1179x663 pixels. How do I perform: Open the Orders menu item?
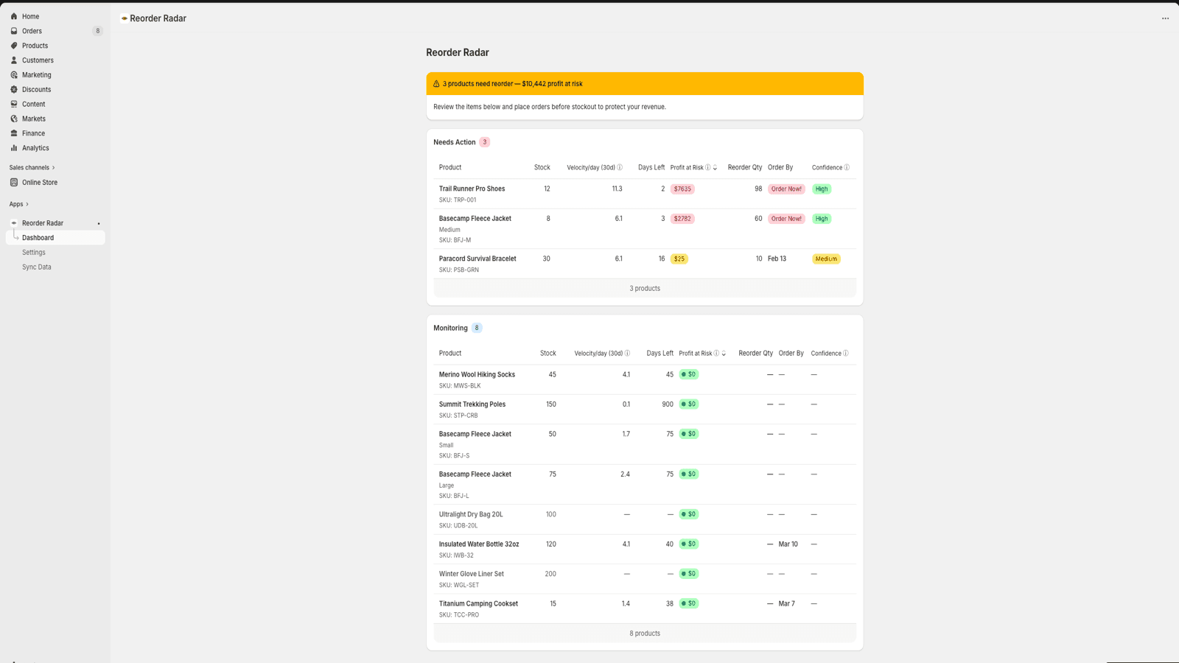[x=55, y=31]
